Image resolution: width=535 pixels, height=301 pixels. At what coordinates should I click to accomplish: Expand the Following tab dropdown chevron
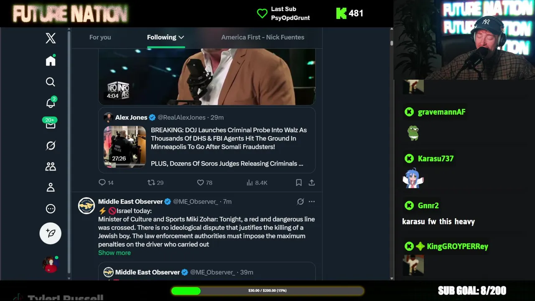coord(181,37)
